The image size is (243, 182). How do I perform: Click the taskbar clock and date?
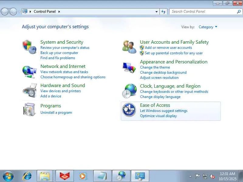(x=228, y=176)
